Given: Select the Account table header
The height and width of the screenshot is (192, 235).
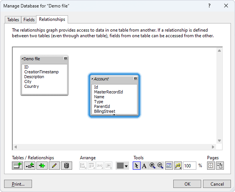Looking at the screenshot, I should point(114,79).
